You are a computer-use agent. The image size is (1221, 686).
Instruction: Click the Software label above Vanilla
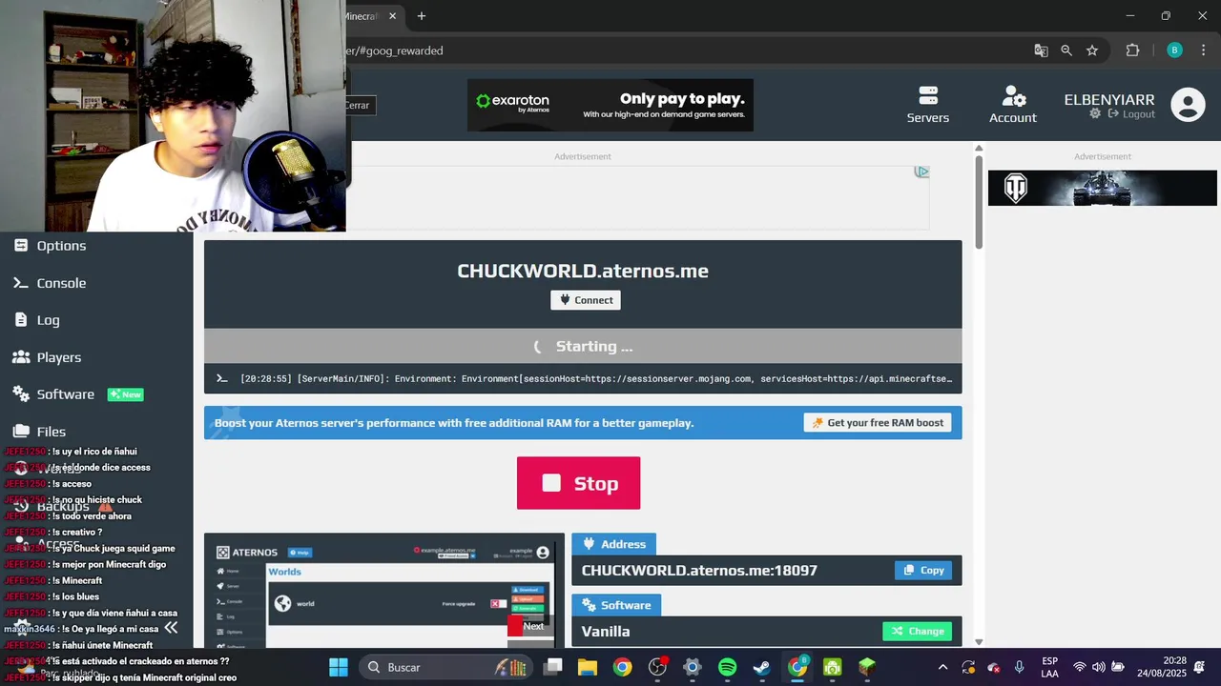click(x=616, y=605)
